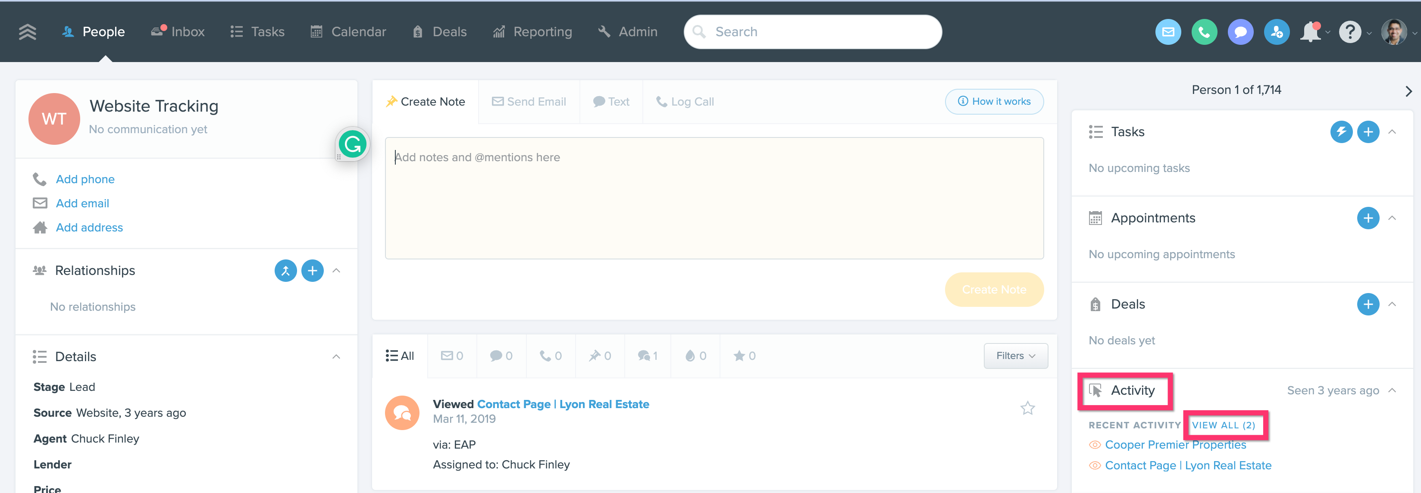Collapse the Tasks panel
The image size is (1421, 493).
pos(1392,132)
